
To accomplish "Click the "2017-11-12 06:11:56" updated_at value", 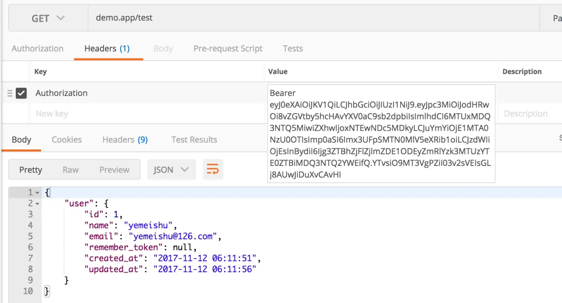I will tap(205, 269).
